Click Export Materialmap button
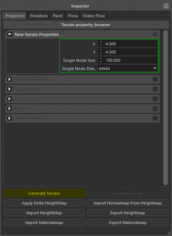Viewport: 172px width, 236px height. pyautogui.click(x=128, y=223)
